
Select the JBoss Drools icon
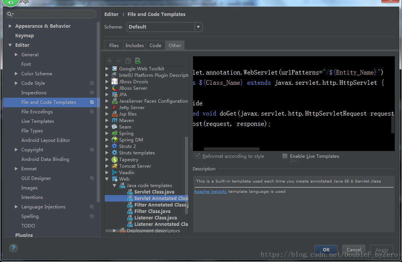[115, 81]
